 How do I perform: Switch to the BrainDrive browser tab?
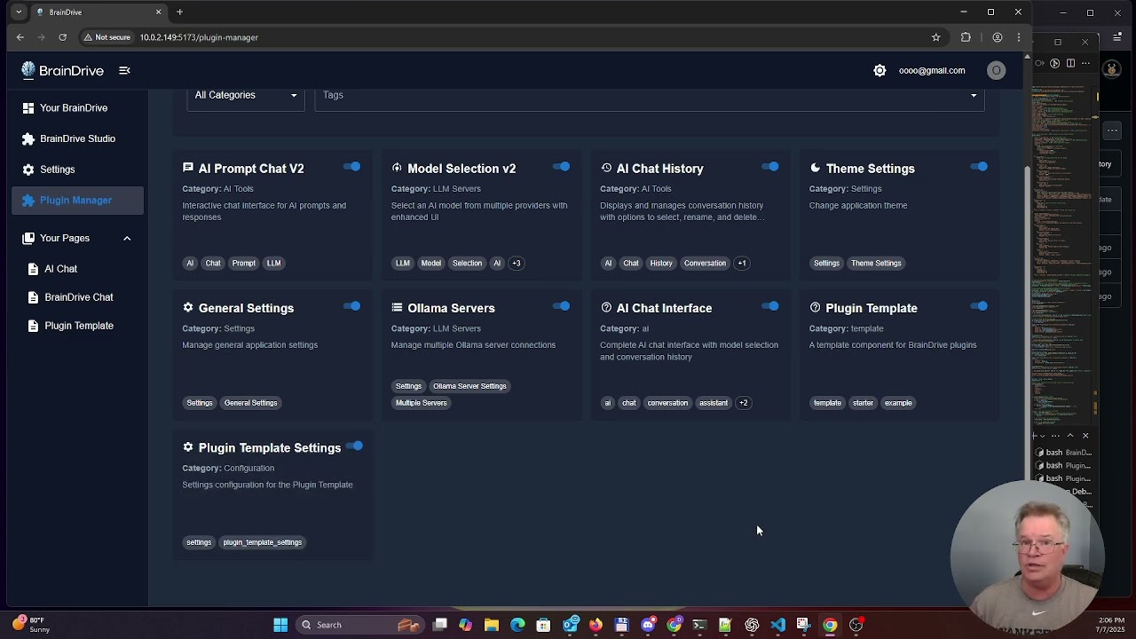tap(99, 12)
